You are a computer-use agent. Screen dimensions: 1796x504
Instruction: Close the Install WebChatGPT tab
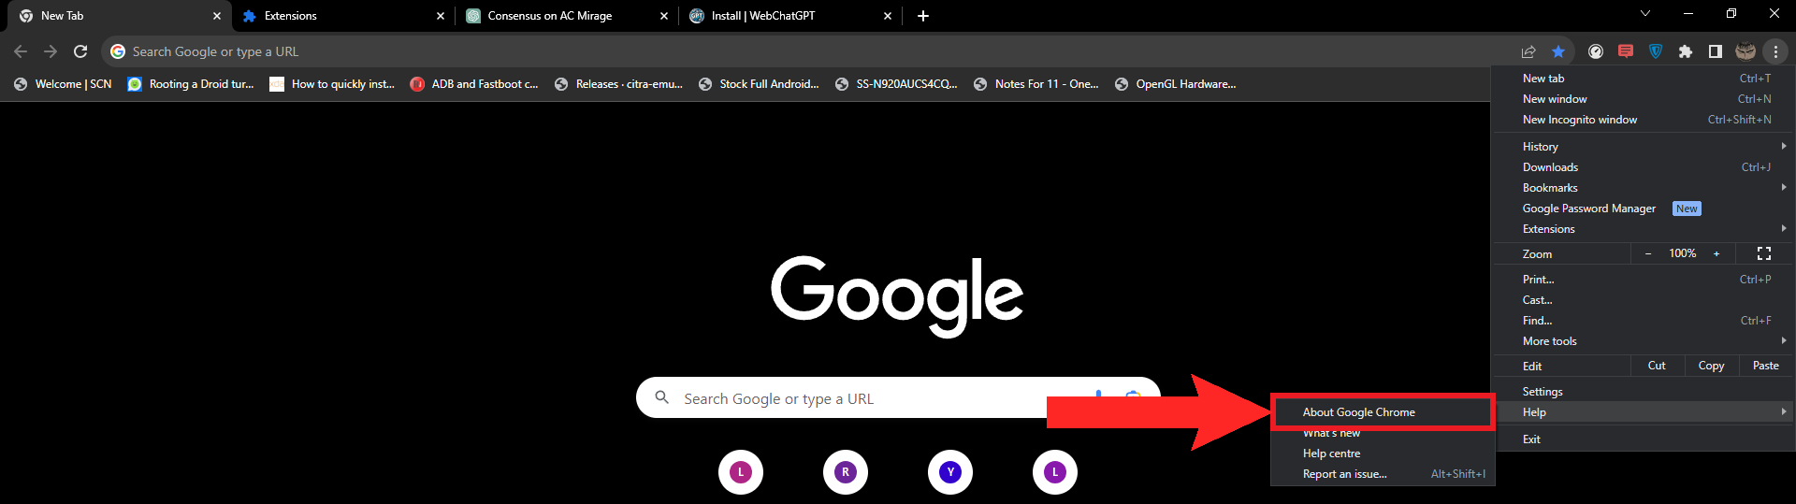(x=888, y=16)
